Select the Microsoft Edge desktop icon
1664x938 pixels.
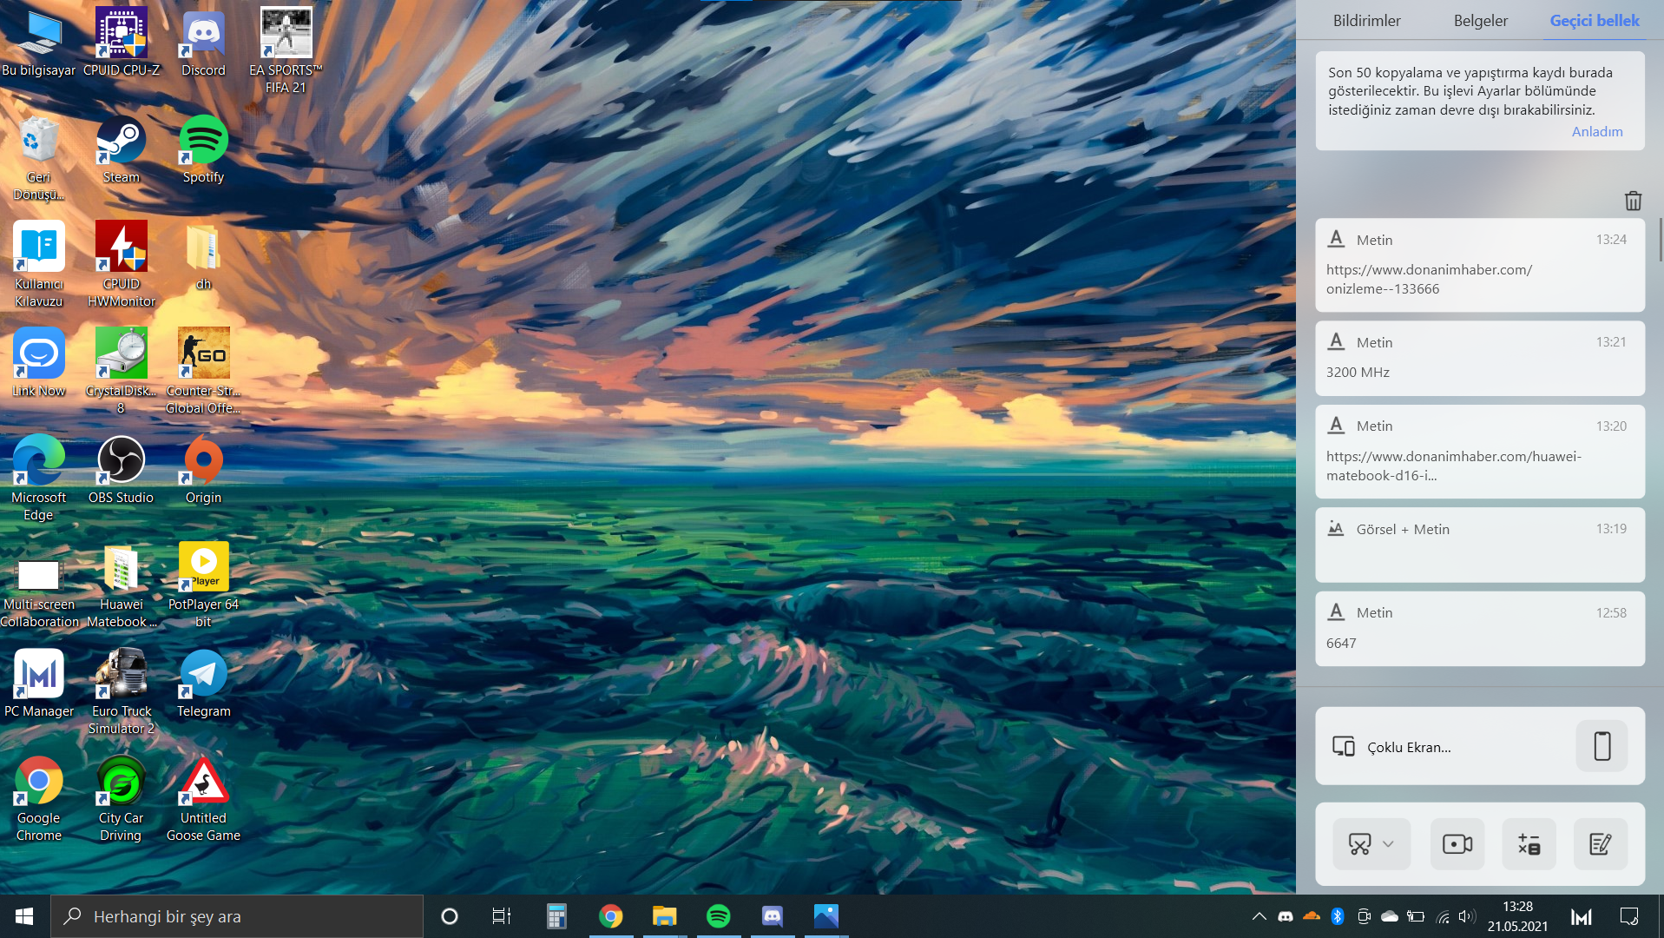click(x=39, y=478)
